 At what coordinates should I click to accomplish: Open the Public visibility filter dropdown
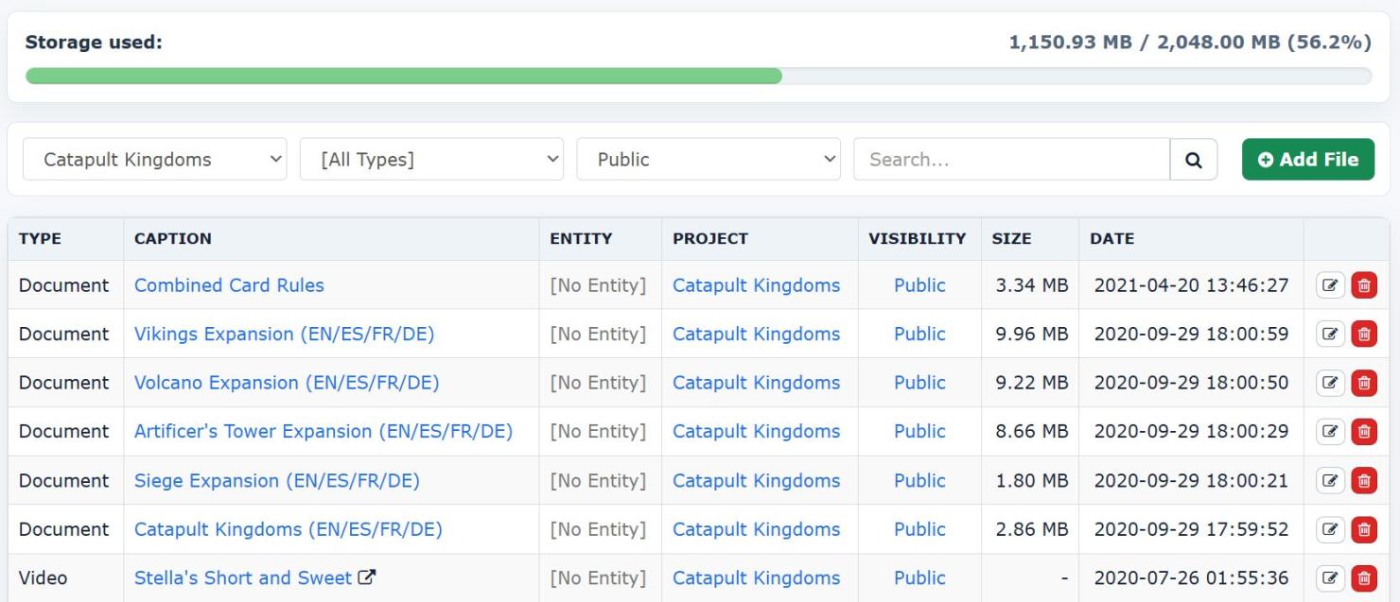point(709,160)
